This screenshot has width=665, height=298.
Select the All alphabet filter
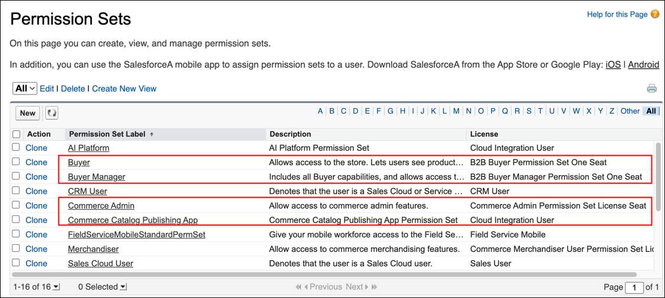point(651,111)
